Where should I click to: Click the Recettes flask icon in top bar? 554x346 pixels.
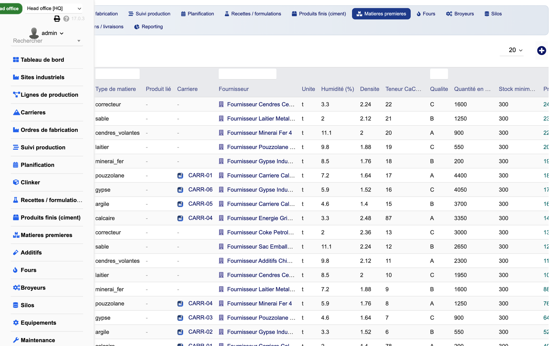coord(227,14)
